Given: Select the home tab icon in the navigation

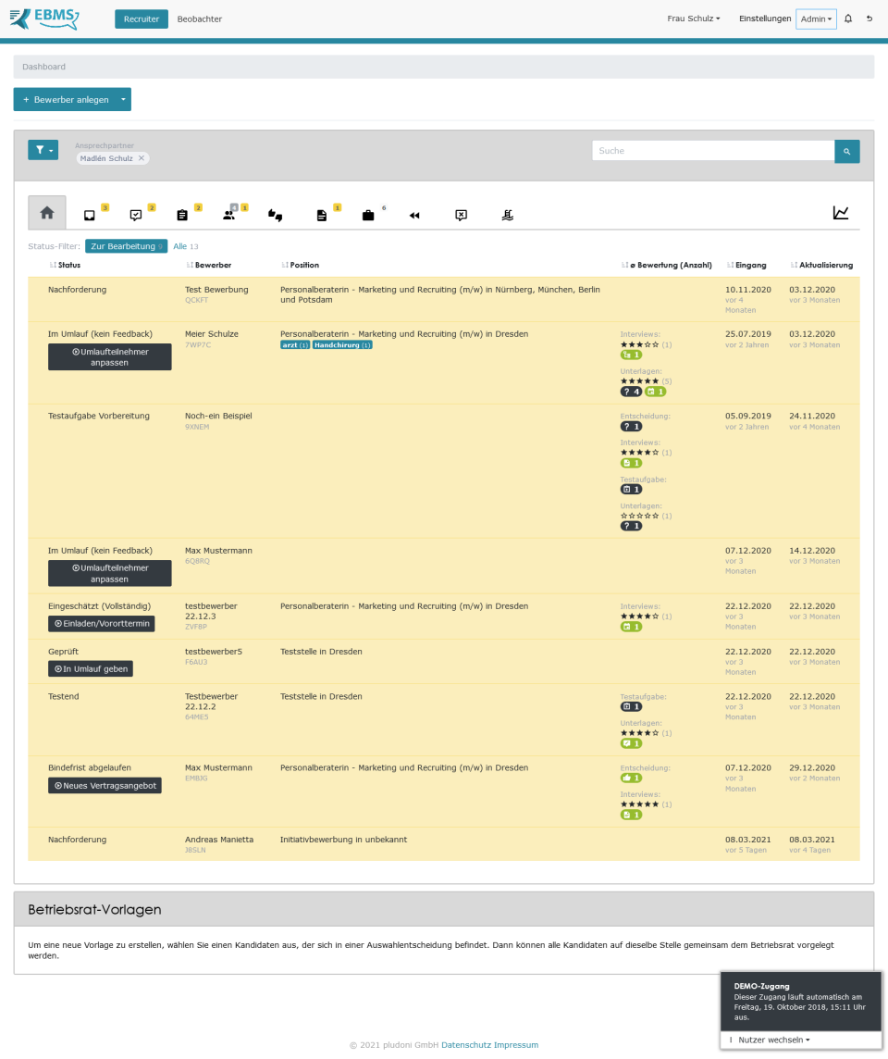Looking at the screenshot, I should point(46,213).
